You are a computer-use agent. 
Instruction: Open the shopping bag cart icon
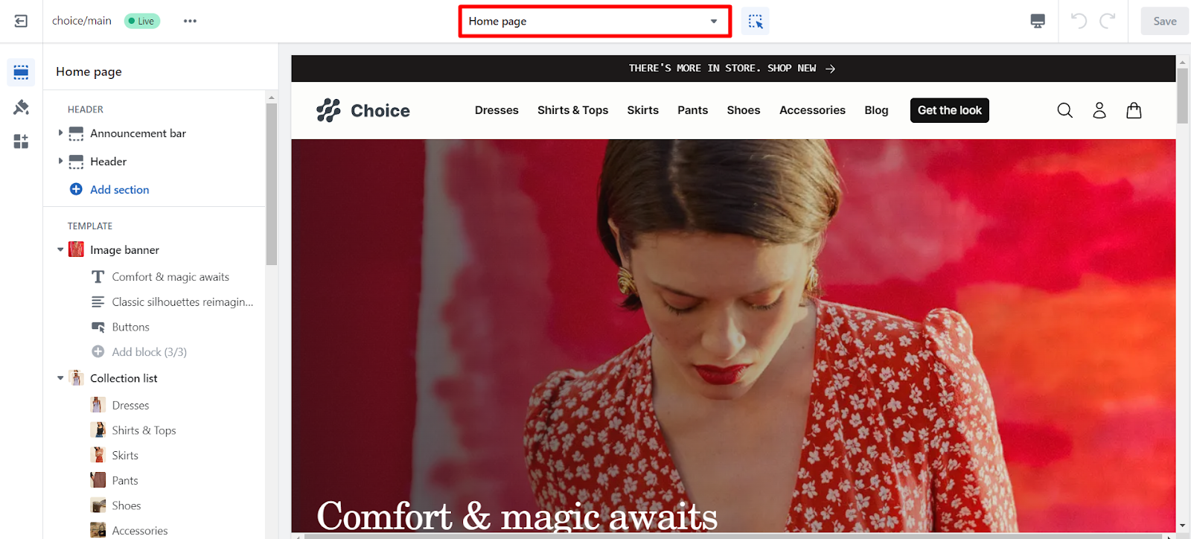pos(1134,110)
